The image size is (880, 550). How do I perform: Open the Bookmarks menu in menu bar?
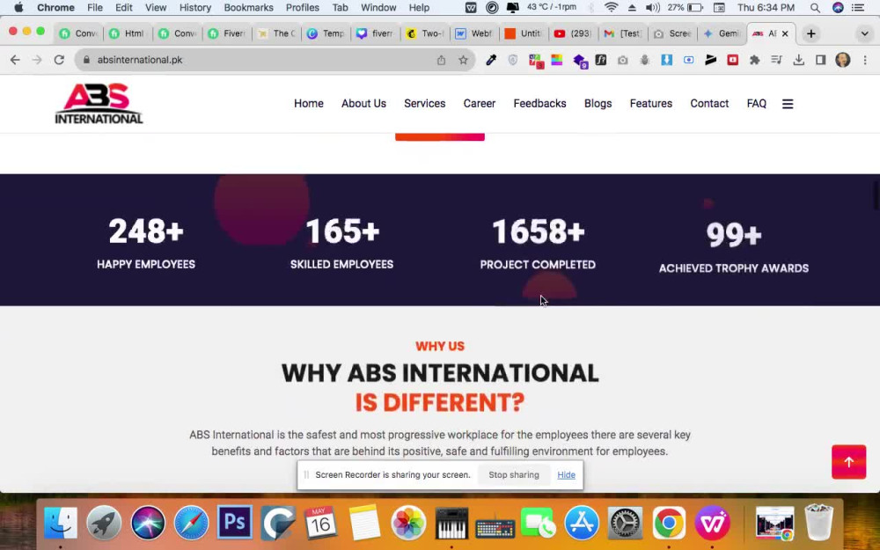249,8
